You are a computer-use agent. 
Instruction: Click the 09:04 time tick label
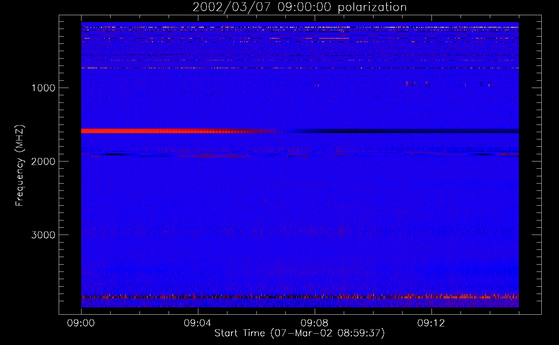click(x=198, y=323)
